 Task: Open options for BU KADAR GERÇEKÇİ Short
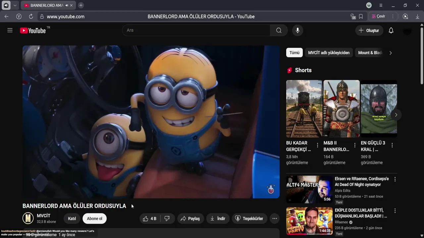click(317, 145)
